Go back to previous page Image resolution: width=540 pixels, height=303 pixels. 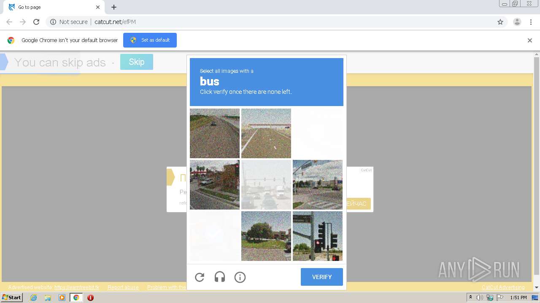[9, 22]
